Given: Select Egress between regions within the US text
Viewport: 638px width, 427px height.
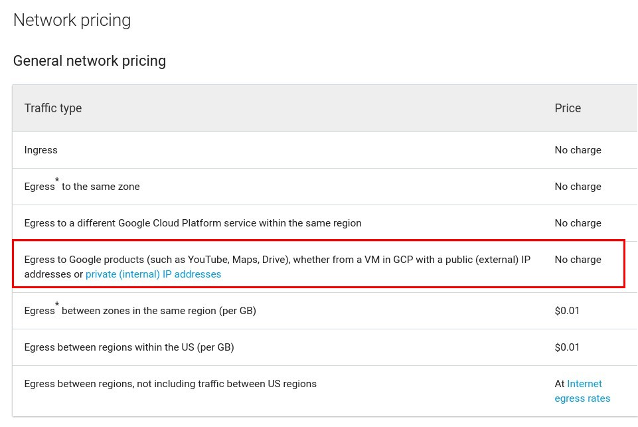Looking at the screenshot, I should (129, 347).
